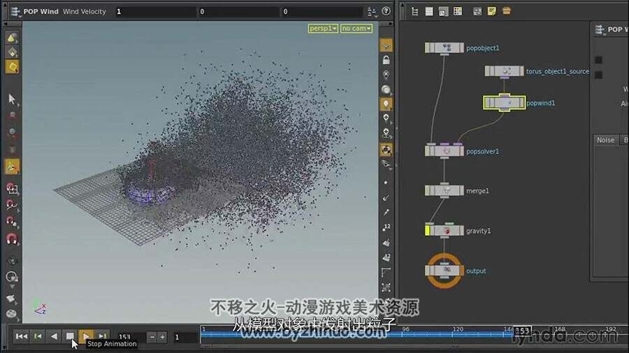The height and width of the screenshot is (353, 629).
Task: Toggle the second checkbox in parameter pane
Action: (598, 75)
